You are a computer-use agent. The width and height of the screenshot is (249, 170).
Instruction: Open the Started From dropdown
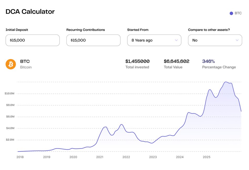click(154, 40)
